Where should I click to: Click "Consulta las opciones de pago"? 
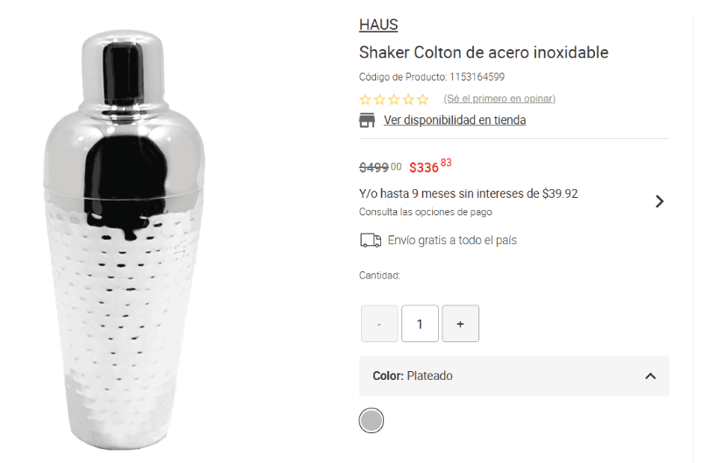pos(425,212)
